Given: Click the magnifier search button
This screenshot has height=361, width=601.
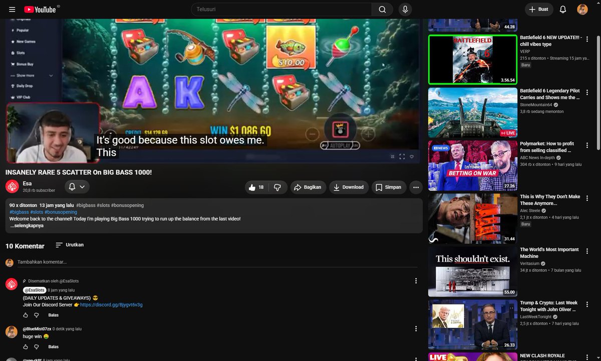Looking at the screenshot, I should point(383,9).
